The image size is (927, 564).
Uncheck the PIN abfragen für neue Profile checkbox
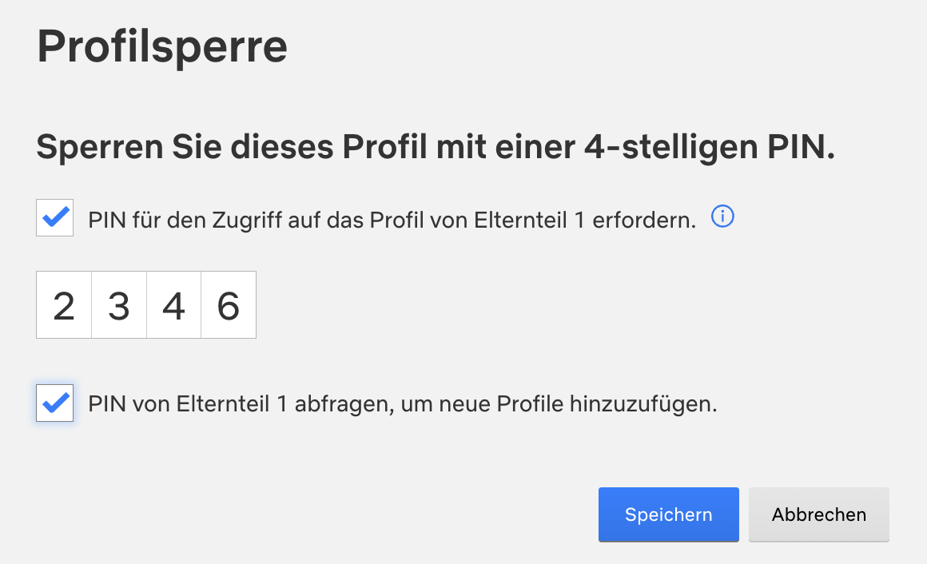coord(55,403)
